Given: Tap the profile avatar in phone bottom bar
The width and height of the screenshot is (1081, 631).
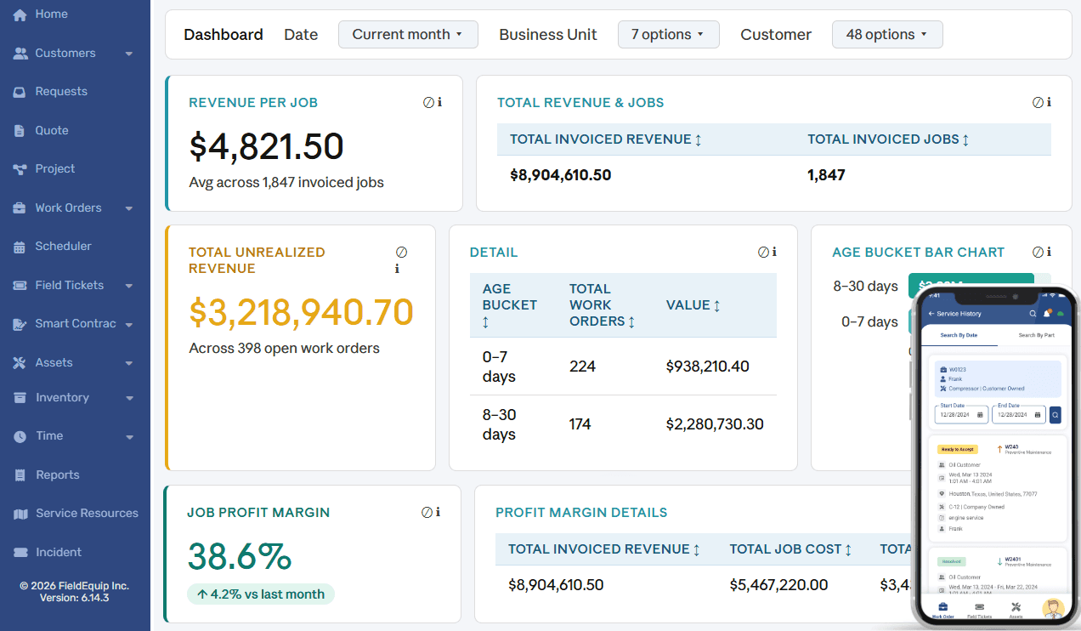Looking at the screenshot, I should tap(1053, 608).
